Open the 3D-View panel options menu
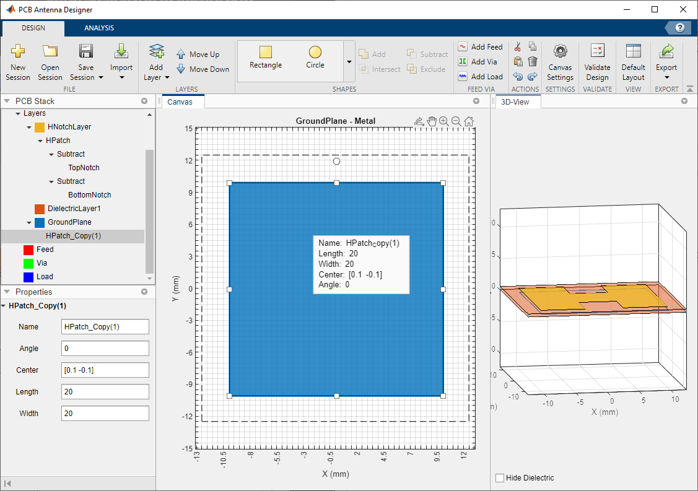698x491 pixels. [684, 101]
